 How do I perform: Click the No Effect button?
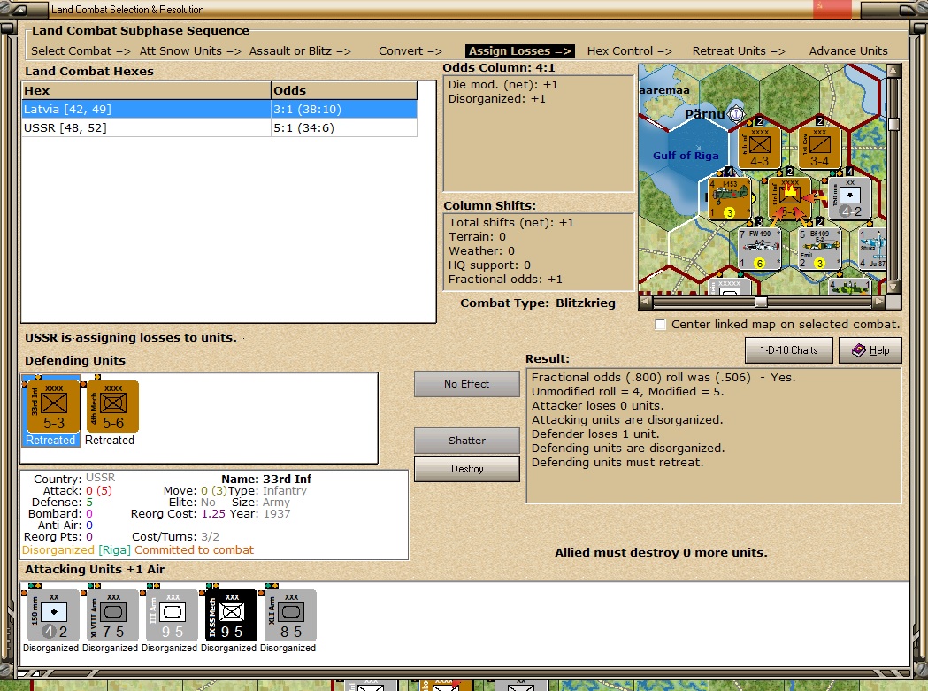click(x=466, y=384)
